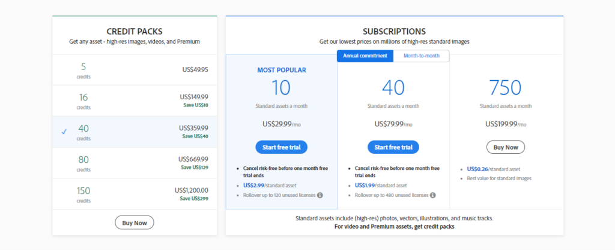615x252 pixels.
Task: Click info icon beside 480 unused licenses
Action: point(432,195)
